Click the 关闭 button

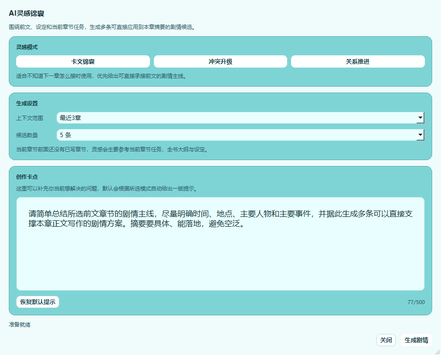(386, 340)
